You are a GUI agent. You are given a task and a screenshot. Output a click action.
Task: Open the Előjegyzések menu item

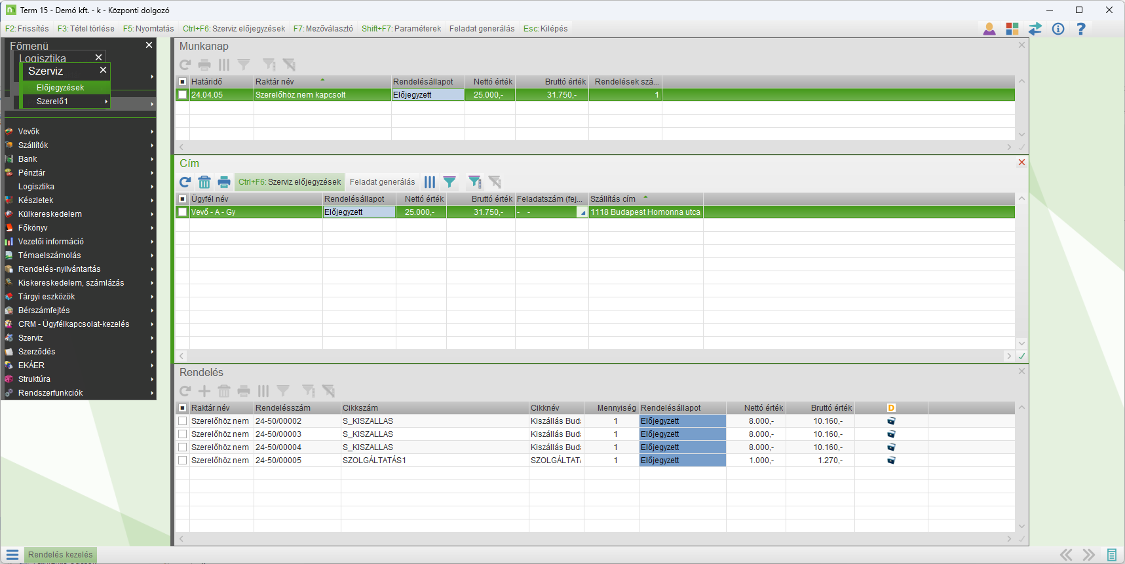[x=60, y=88]
